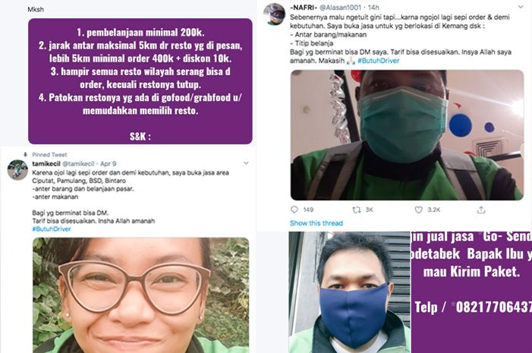
Task: Open the NAFRI profile avatar
Action: (274, 14)
